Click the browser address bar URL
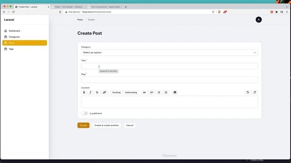 (97, 12)
